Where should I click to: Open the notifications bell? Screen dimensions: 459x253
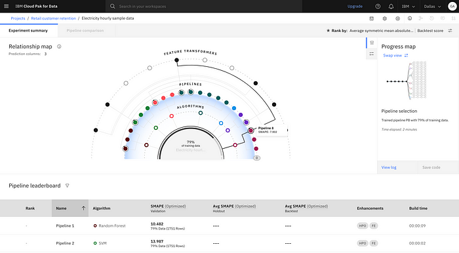[391, 6]
